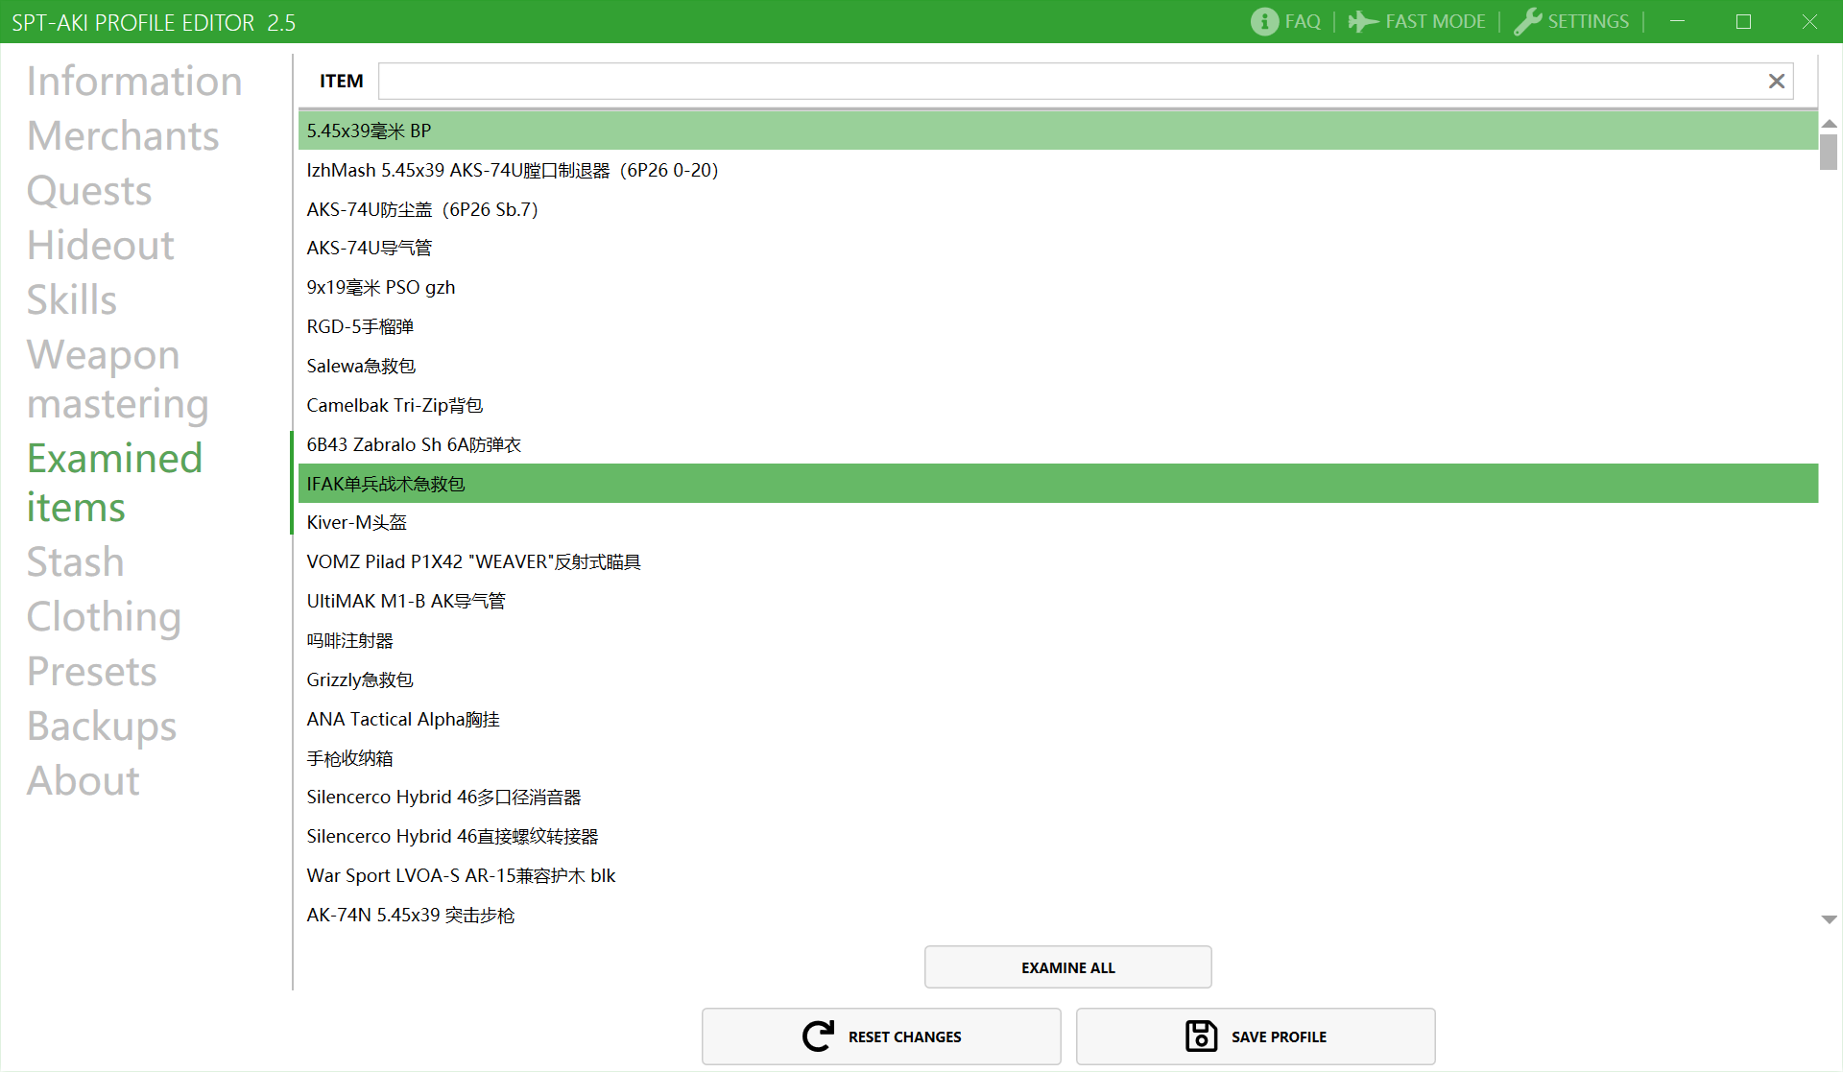
Task: Click the Fast Mode airplane icon
Action: [1363, 21]
